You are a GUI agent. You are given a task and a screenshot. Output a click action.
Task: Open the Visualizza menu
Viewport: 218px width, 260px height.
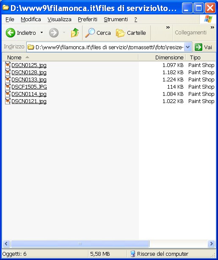point(59,20)
